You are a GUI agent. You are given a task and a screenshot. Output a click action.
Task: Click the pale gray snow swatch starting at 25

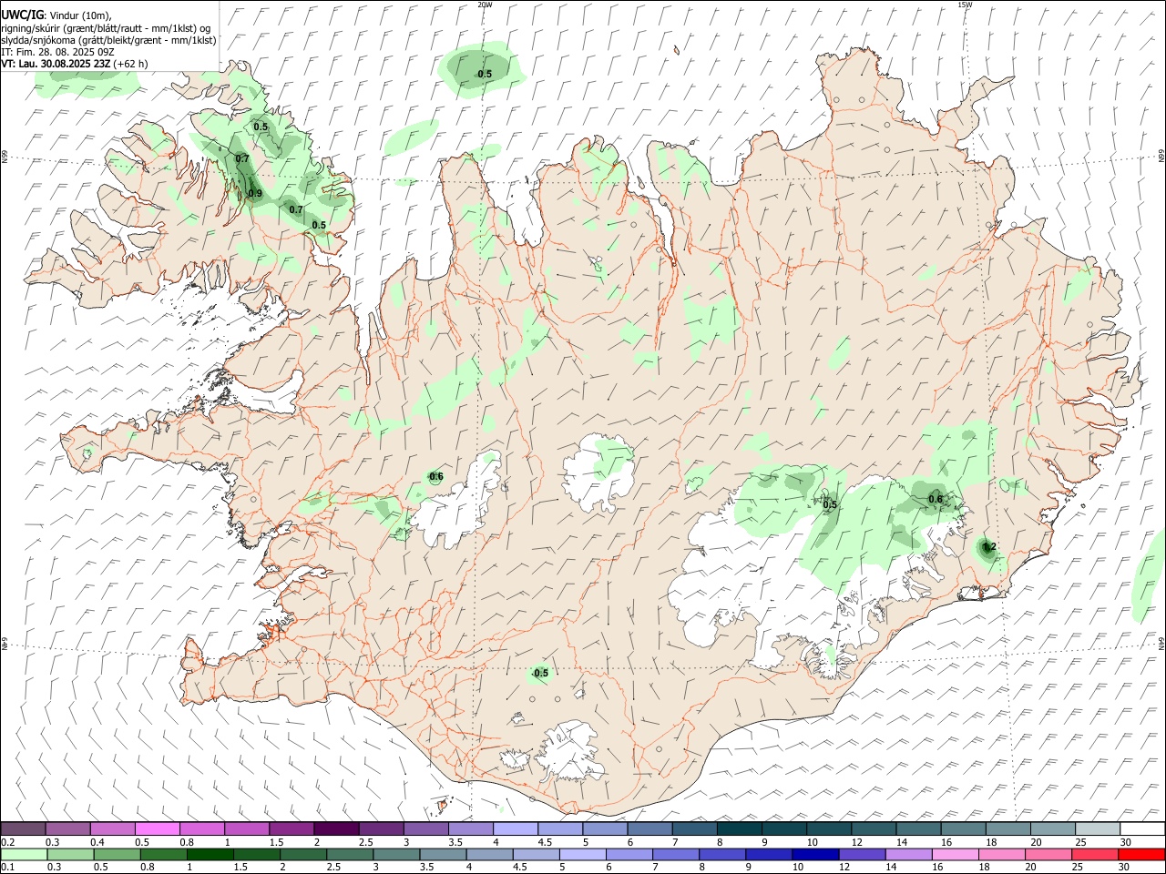click(x=1097, y=828)
